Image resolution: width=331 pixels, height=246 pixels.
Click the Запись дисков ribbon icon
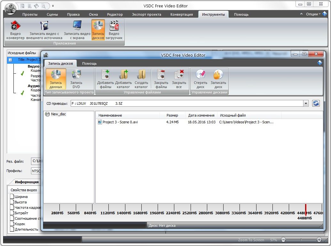98,30
